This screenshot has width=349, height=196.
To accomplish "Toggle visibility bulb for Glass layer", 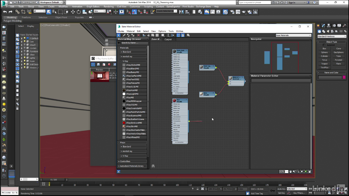I will click(25, 55).
